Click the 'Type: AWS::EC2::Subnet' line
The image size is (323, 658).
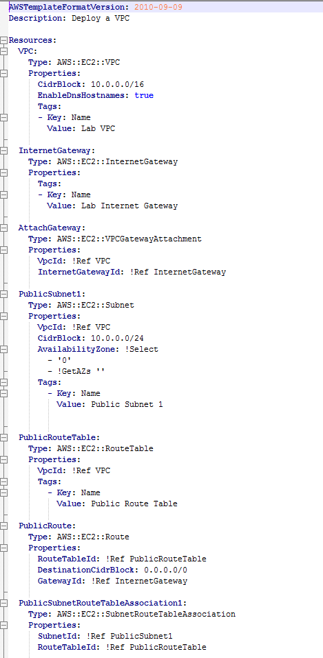81,305
